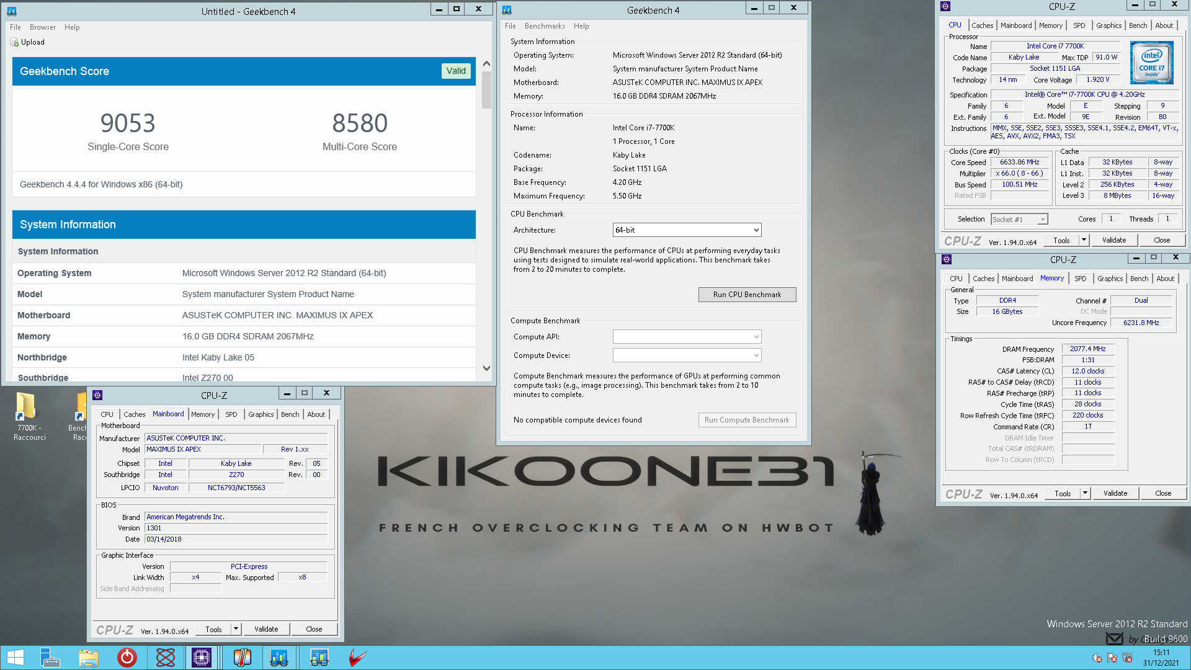Click the Intel Core i7 logo in CPU-Z

1151,63
